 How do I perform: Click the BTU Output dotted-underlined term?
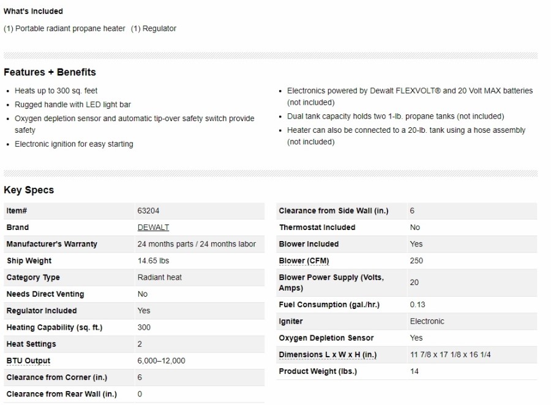tap(28, 361)
